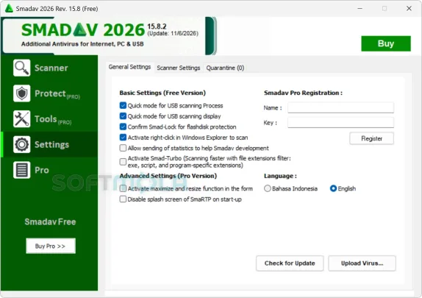Select English language radio button
This screenshot has width=422, height=298.
tap(333, 188)
